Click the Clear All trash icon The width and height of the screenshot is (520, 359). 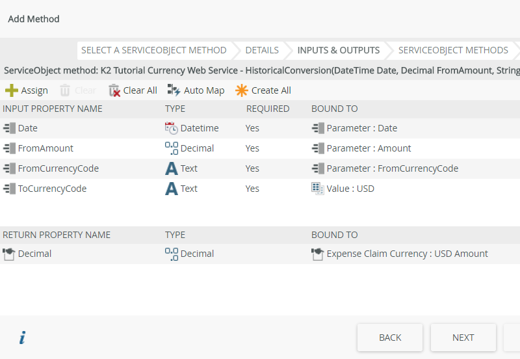[114, 90]
